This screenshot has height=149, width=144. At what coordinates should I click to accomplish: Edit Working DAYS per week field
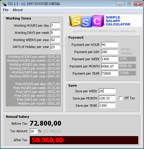[x=55, y=33]
